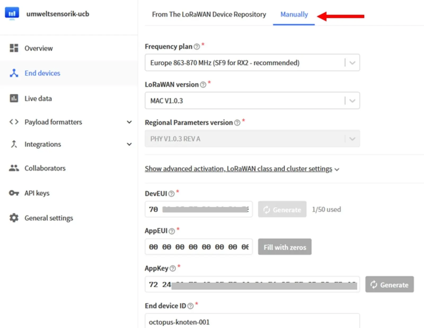Click the AppKey help question icon
The width and height of the screenshot is (424, 328).
(173, 268)
